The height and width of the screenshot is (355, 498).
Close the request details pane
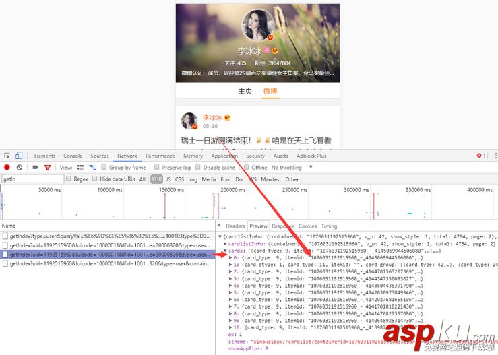(x=219, y=226)
